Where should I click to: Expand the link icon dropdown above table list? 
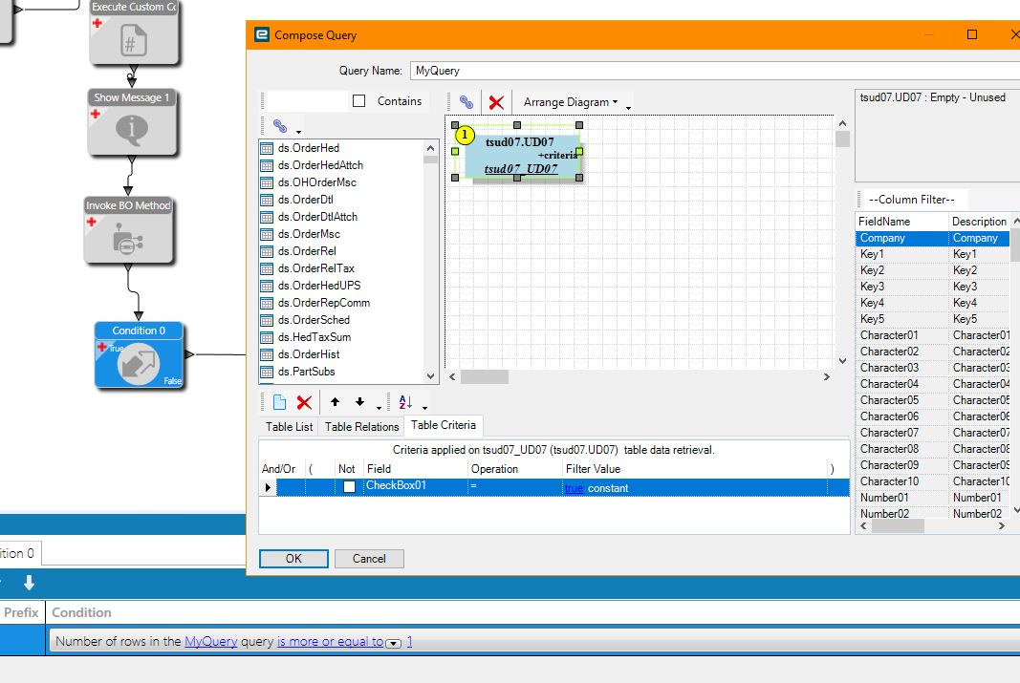[298, 131]
